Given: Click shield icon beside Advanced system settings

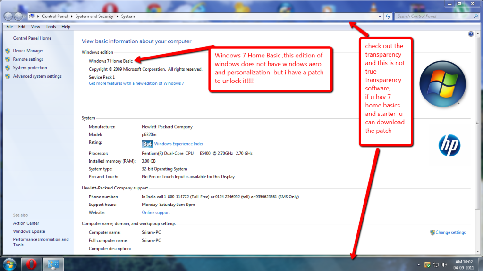Looking at the screenshot, I should point(8,76).
